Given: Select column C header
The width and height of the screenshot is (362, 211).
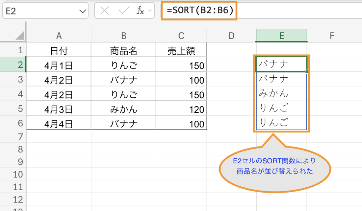Looking at the screenshot, I should click(x=181, y=36).
